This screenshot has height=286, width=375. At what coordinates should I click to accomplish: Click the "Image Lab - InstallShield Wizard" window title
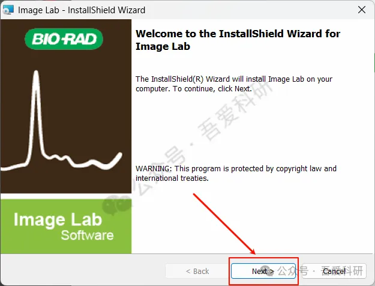pos(82,10)
